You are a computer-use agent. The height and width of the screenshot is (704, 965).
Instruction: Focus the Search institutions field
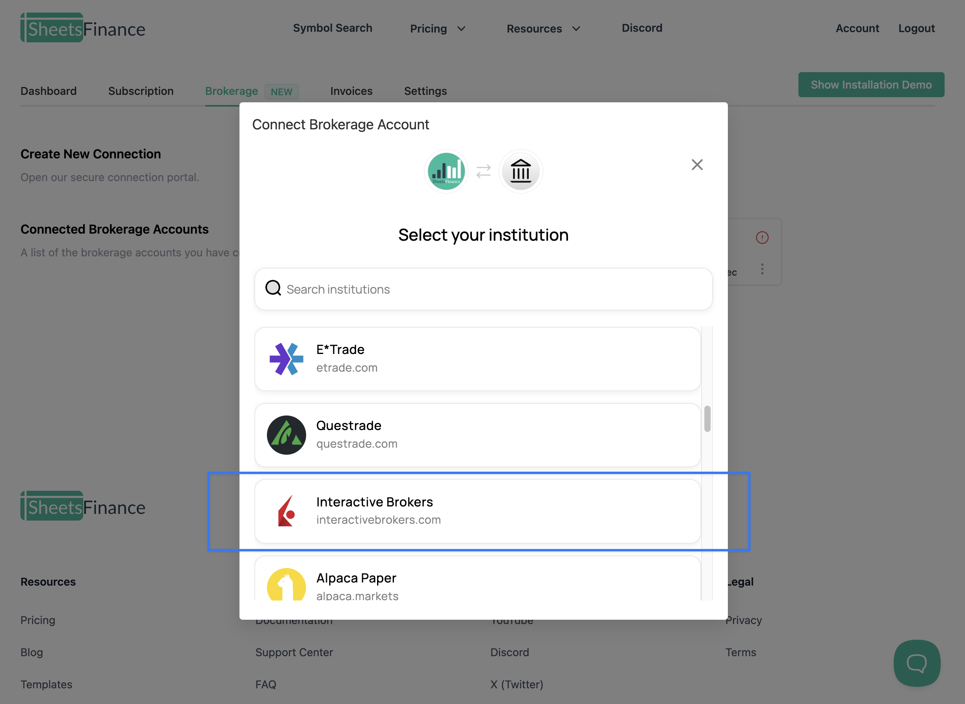(x=484, y=289)
